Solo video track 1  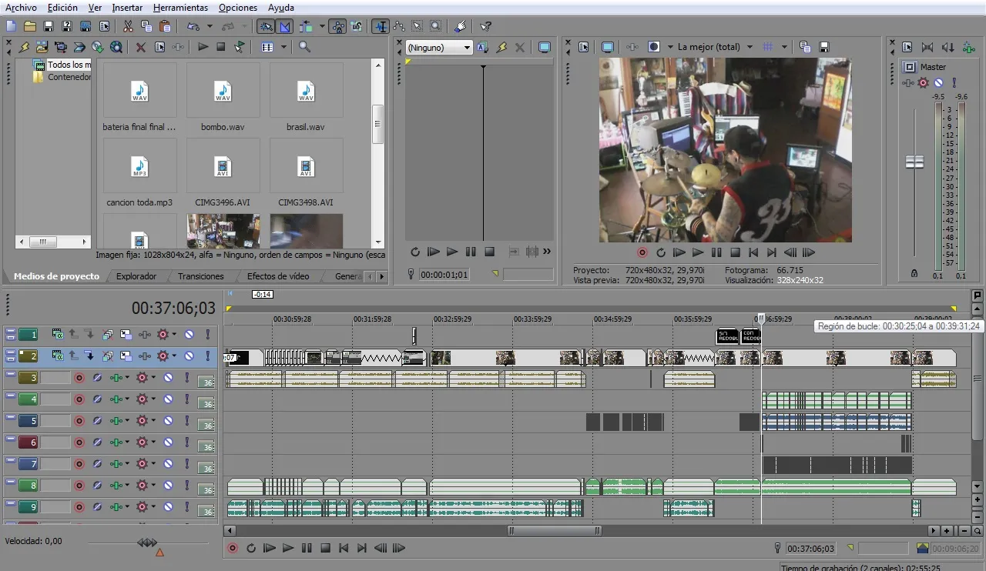(x=207, y=335)
